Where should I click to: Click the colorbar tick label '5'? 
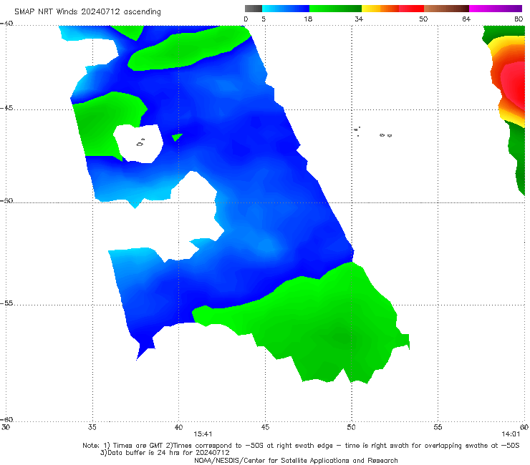[x=264, y=19]
